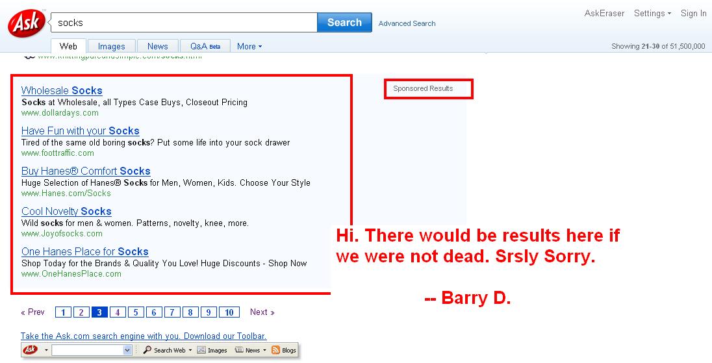Image resolution: width=712 pixels, height=363 pixels.
Task: Go to results page 10
Action: click(229, 312)
